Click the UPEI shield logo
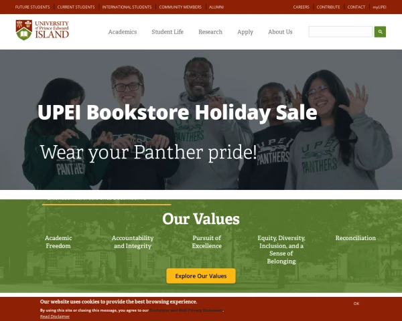The width and height of the screenshot is (402, 321). (x=24, y=30)
